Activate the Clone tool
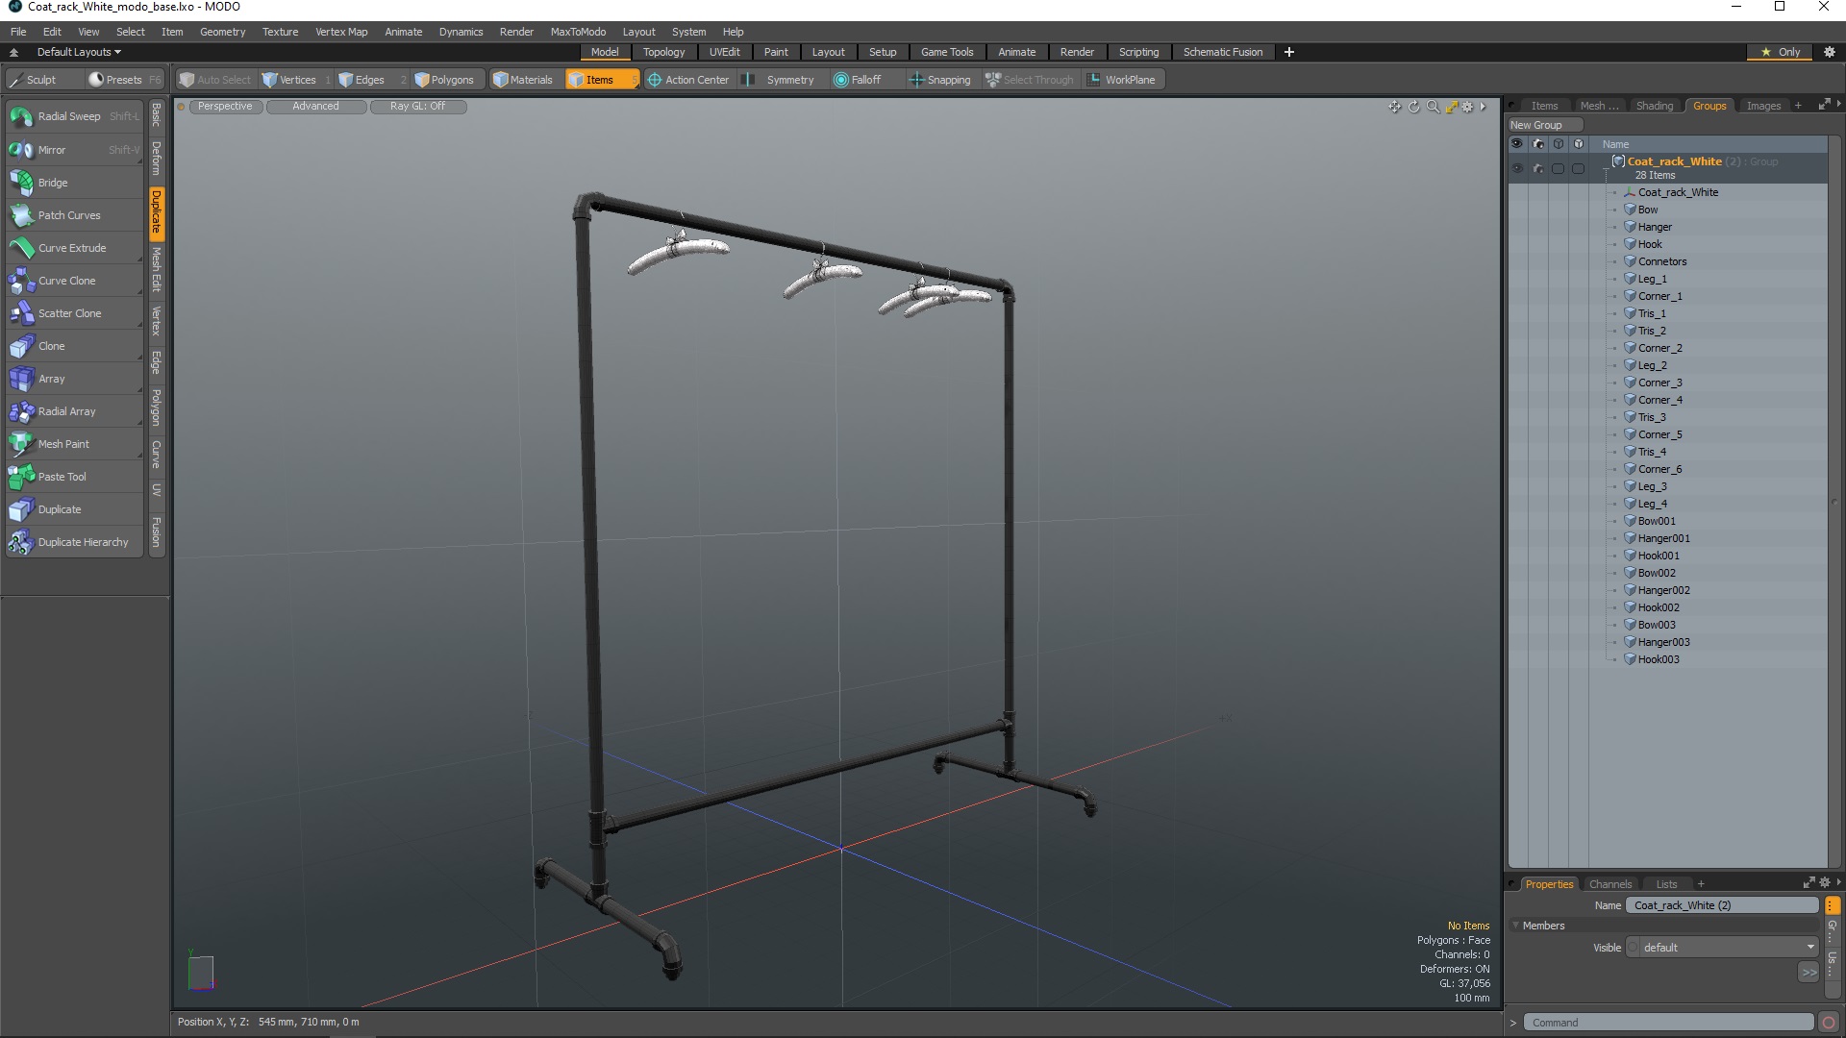Viewport: 1846px width, 1038px height. 74,346
